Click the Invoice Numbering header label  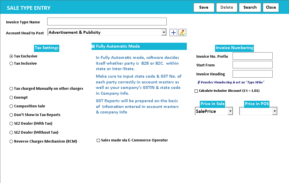234,48
